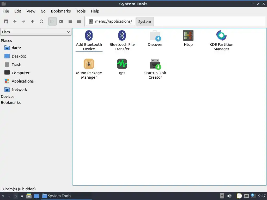Select Startup Disk Creator icon
Screen dimensions: 267x200
click(x=155, y=64)
